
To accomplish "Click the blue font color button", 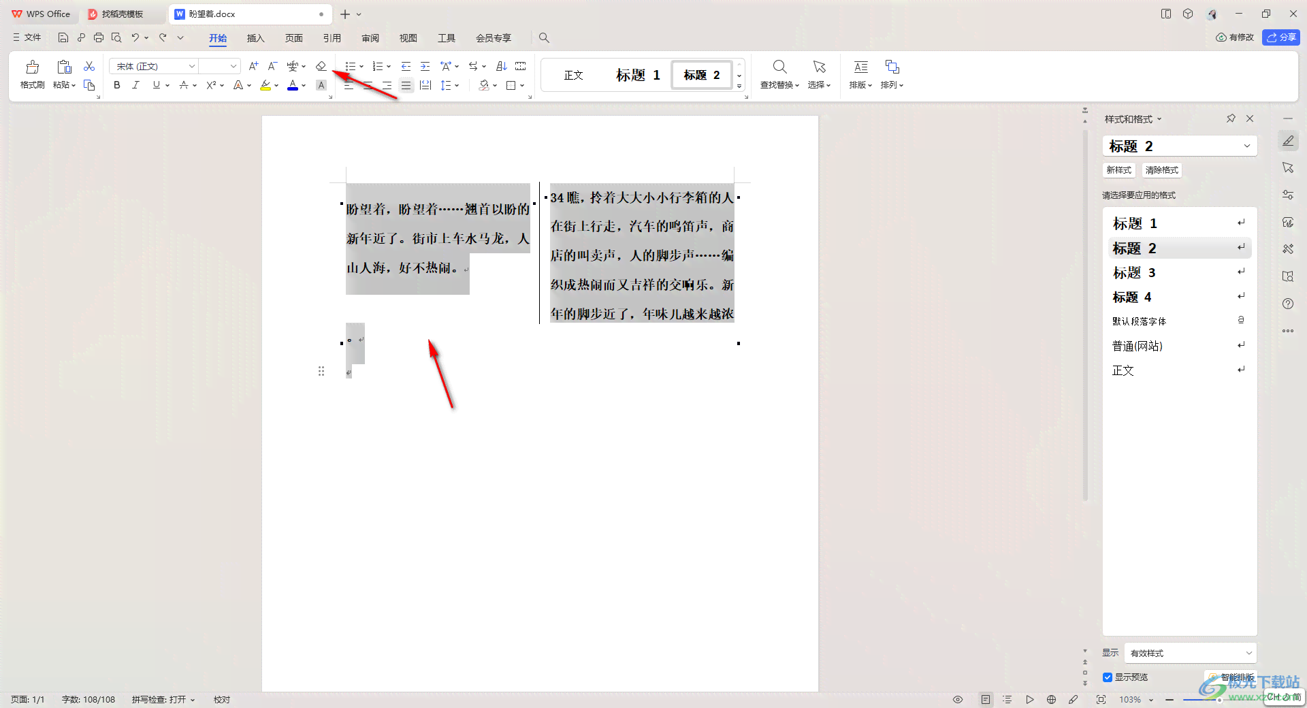I will pos(293,85).
